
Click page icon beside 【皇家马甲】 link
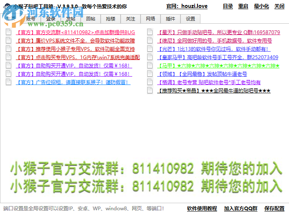coord(150,57)
